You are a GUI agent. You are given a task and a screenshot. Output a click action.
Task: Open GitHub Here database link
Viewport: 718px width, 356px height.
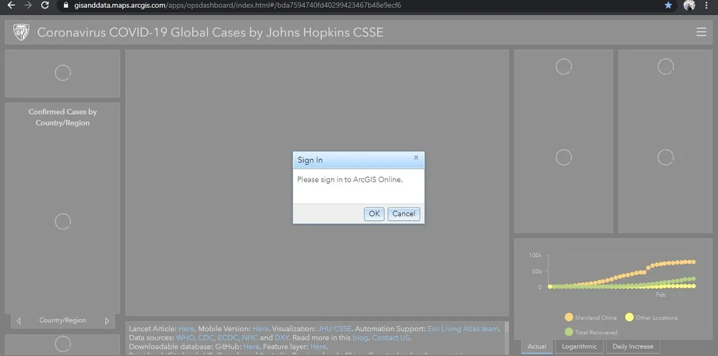coord(251,347)
